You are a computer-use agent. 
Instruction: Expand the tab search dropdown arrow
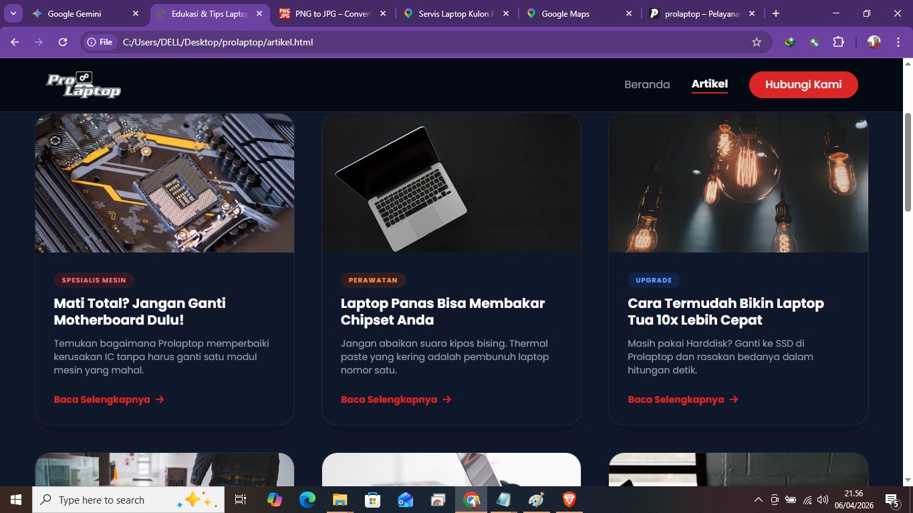tap(13, 13)
